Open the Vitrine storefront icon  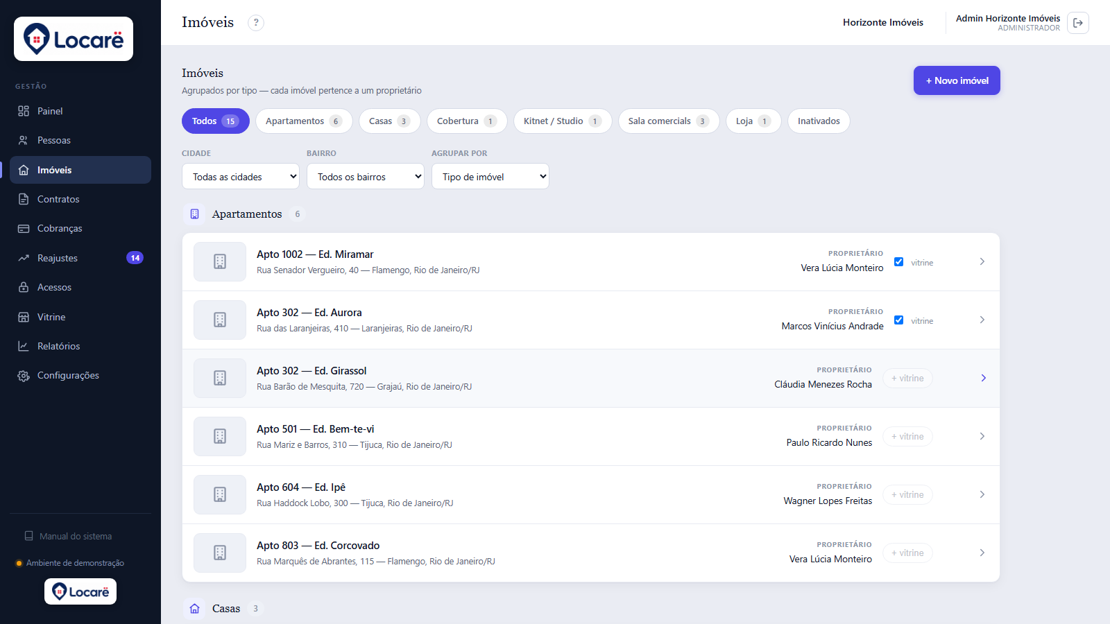24,317
